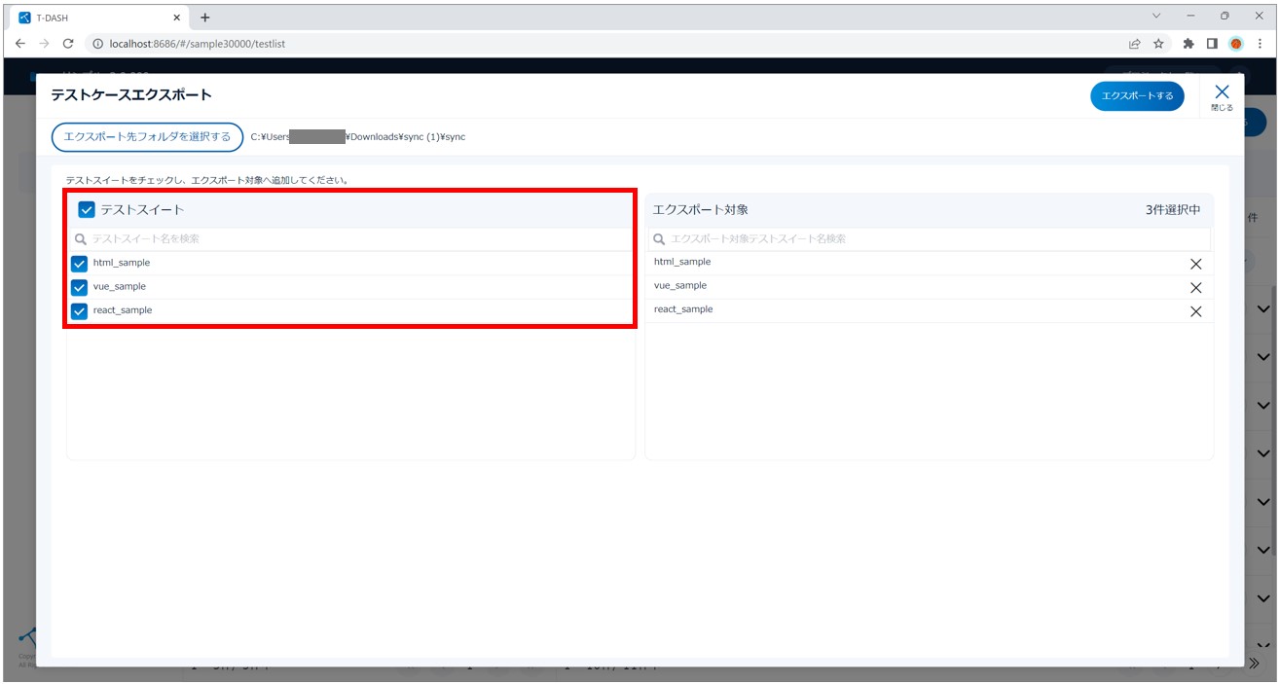Click the エクスポートする button

[x=1137, y=96]
